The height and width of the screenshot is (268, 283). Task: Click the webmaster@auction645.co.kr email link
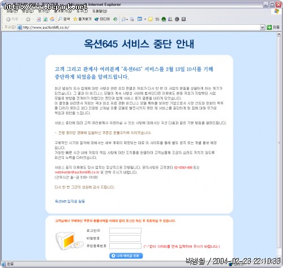(x=77, y=172)
